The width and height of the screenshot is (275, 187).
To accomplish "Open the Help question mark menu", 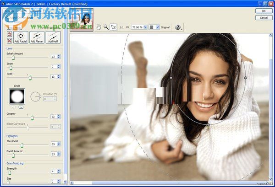I will point(178,27).
